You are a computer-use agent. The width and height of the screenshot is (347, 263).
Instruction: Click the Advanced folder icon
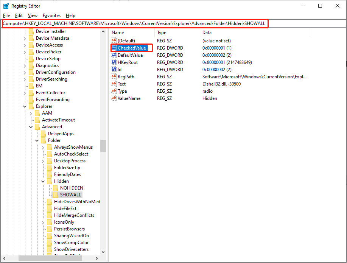[x=37, y=127]
